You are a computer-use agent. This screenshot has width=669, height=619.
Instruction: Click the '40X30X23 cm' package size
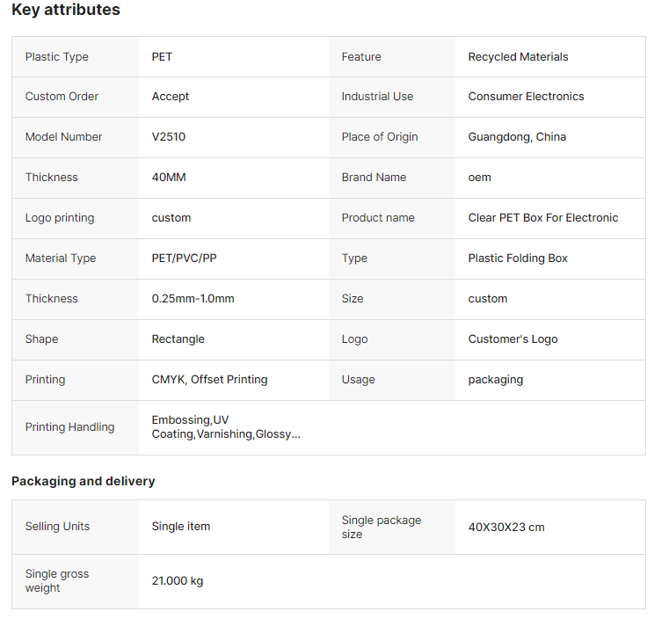[505, 528]
